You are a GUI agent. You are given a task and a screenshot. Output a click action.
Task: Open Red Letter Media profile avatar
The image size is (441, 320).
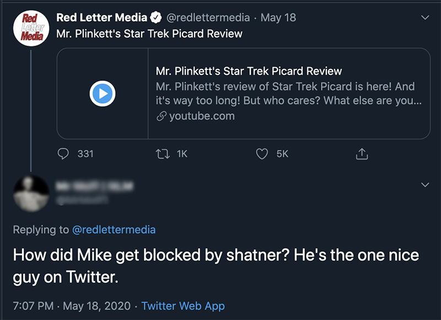(x=31, y=28)
